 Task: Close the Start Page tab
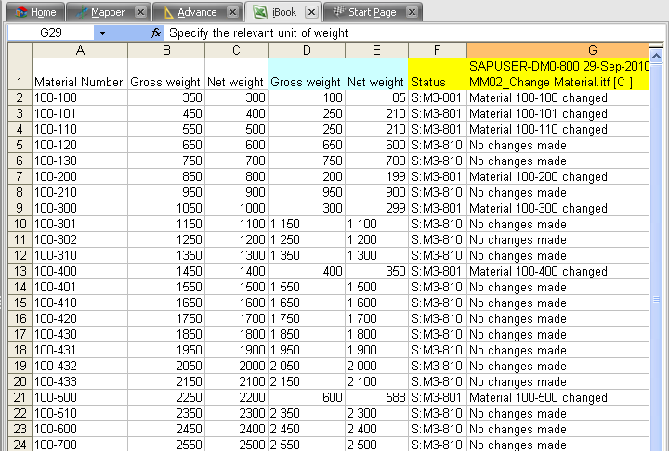[411, 12]
